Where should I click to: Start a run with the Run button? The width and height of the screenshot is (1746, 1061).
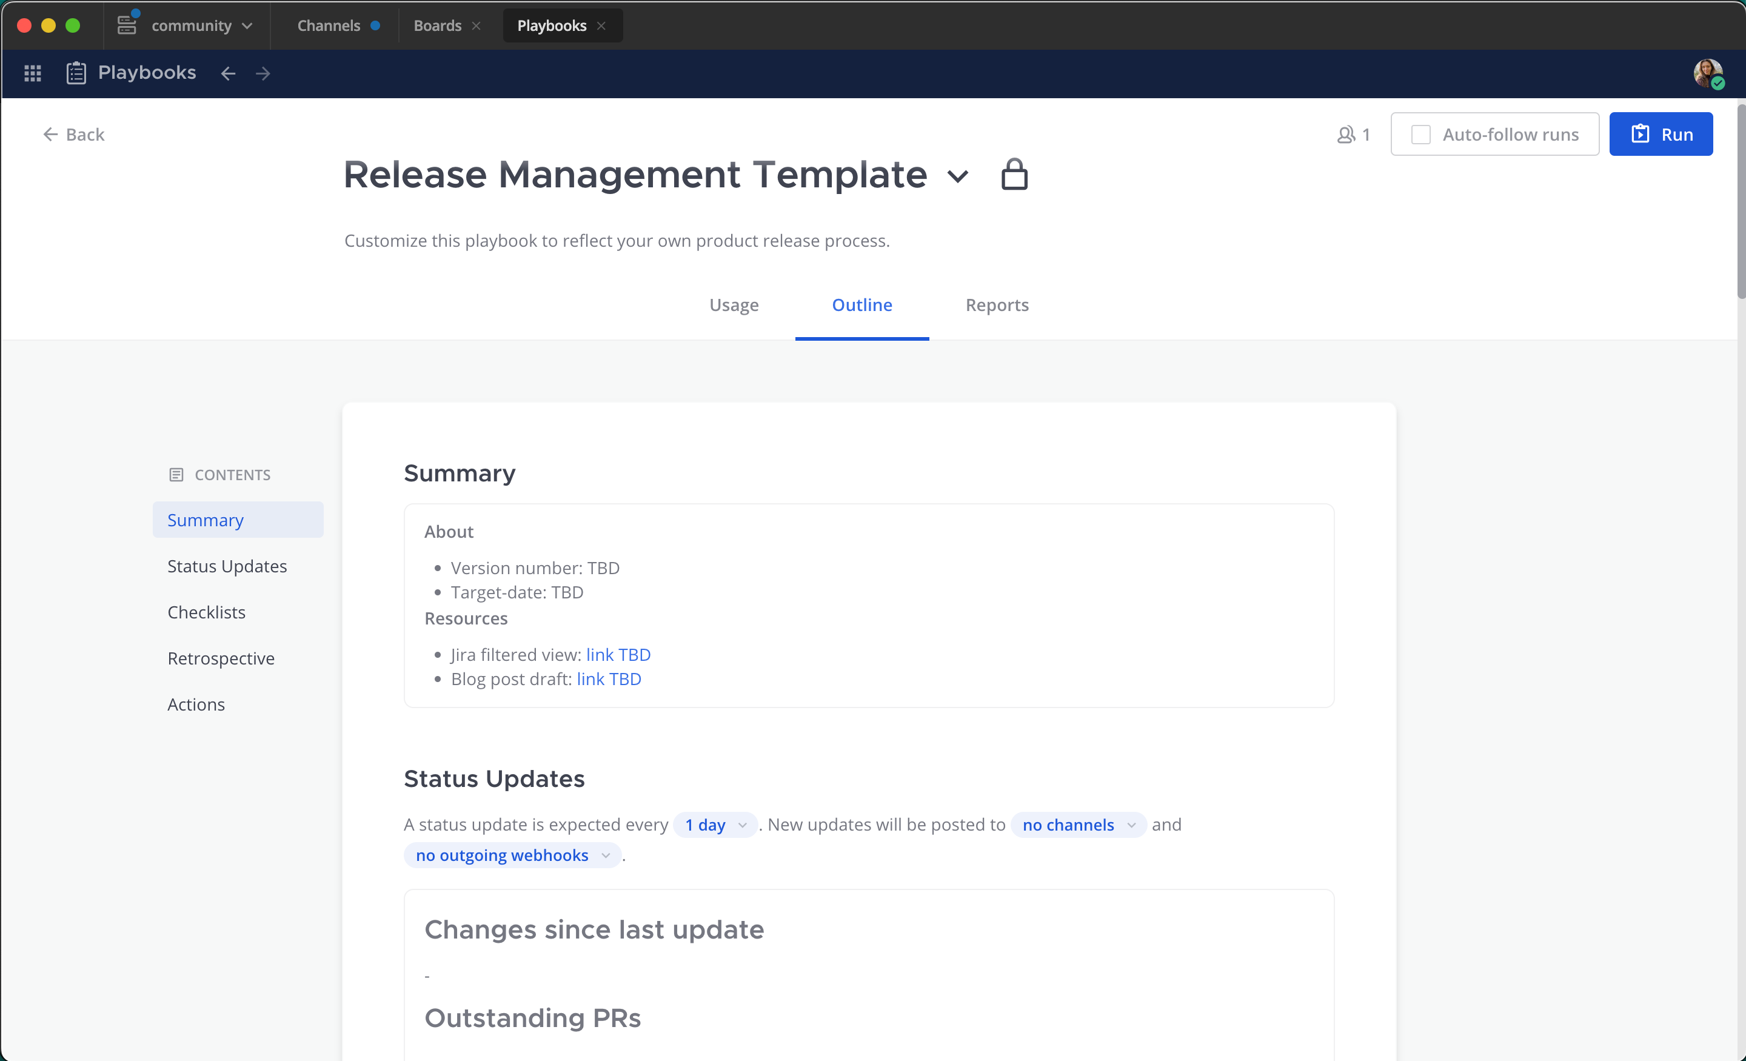[1661, 134]
